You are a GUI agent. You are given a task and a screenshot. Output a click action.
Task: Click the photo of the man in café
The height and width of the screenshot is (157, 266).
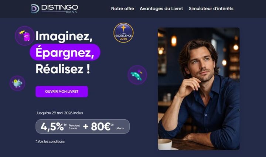pos(199,89)
